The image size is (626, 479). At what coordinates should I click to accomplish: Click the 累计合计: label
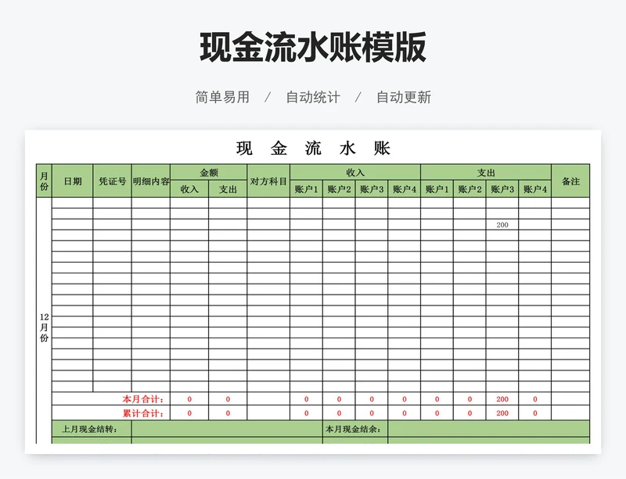[143, 413]
